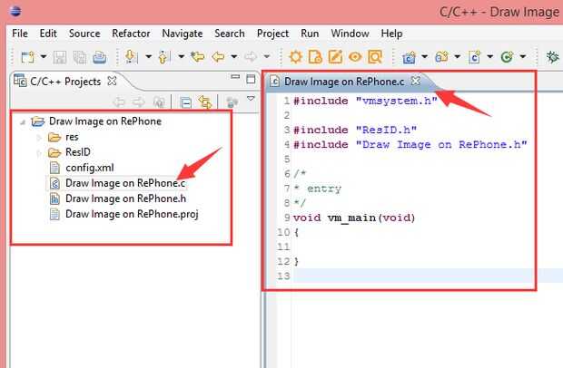
Task: Minimize the C/C++ Projects panel
Action: coord(235,77)
